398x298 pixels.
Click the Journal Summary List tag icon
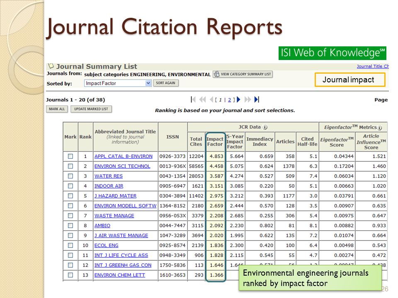[51, 66]
